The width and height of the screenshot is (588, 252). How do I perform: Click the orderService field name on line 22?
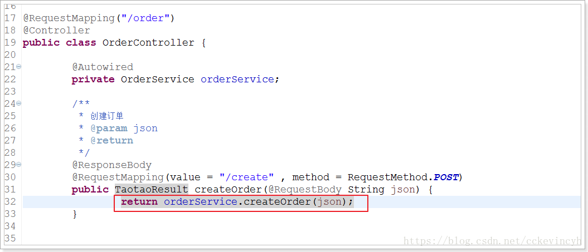[237, 80]
